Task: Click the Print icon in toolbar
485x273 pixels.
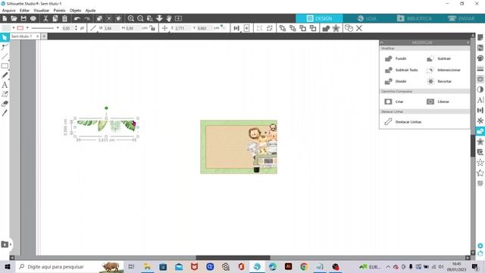Action: tap(33, 18)
